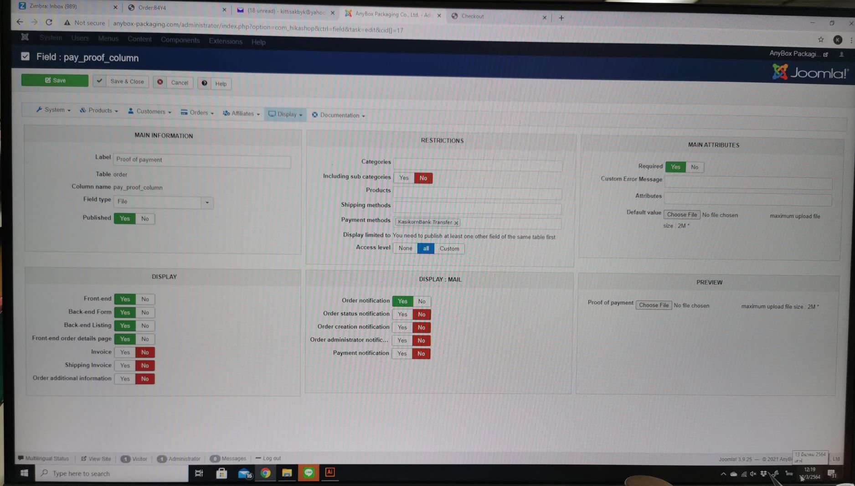This screenshot has height=486, width=855.
Task: Click the Joomla! brand logo
Action: 810,72
